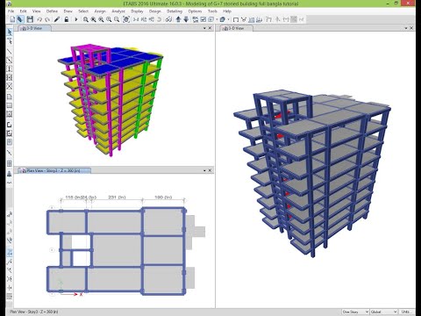
Task: Click the Move Down in List arrow
Action: (x=186, y=19)
